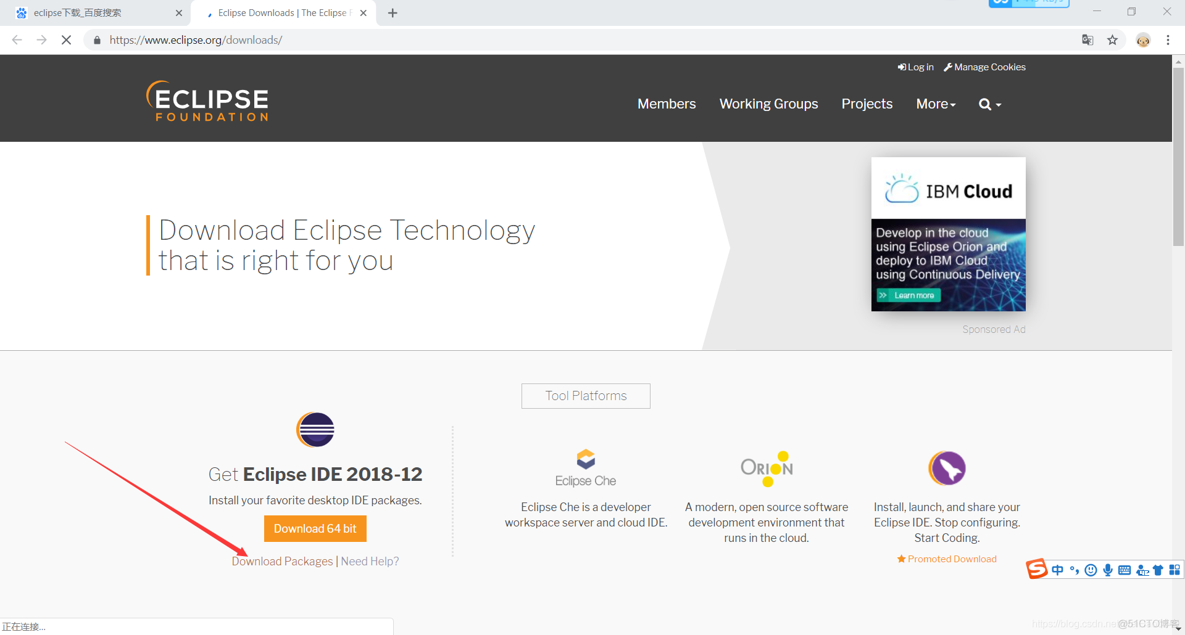Click the browser forward arrow
Screen dimensions: 1185x635
pos(41,40)
